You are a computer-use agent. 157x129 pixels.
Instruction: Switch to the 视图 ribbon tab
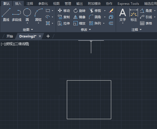click(x=56, y=4)
